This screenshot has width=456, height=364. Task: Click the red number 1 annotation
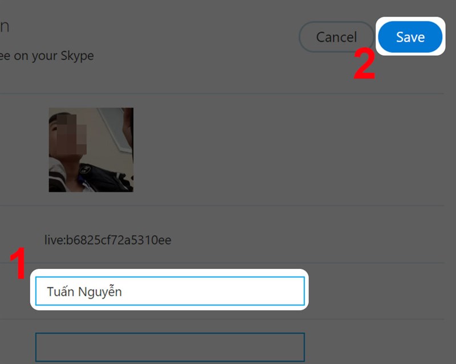point(18,263)
